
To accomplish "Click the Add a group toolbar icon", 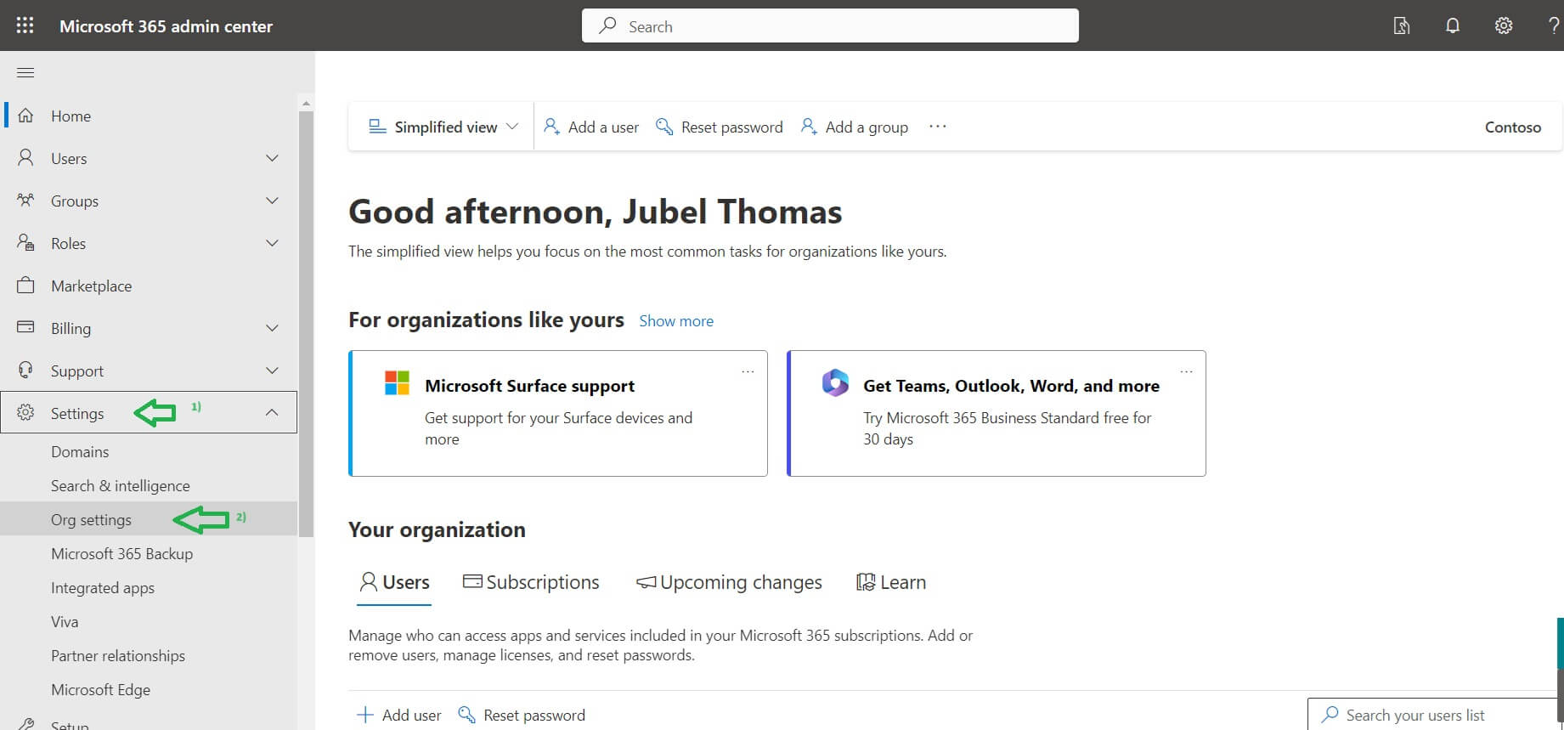I will click(810, 127).
